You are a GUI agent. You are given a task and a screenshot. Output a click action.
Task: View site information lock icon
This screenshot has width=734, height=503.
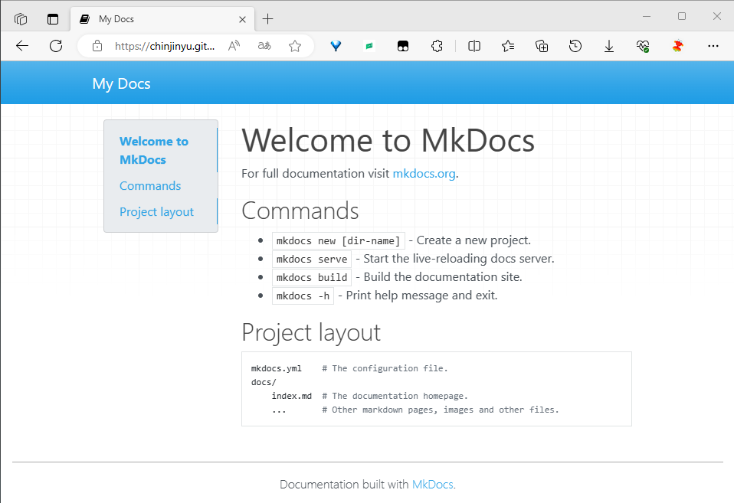click(97, 46)
